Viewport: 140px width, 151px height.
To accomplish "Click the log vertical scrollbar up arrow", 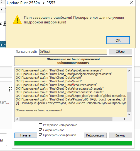I will tap(129, 71).
